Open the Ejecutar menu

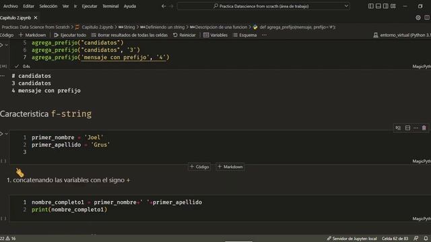(90, 6)
